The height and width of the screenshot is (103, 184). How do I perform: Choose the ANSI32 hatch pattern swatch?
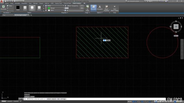coord(39,8)
